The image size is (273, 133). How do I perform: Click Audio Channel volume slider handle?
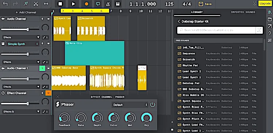pos(28,29)
